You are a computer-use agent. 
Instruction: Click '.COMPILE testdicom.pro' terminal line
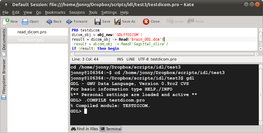[x=107, y=100]
